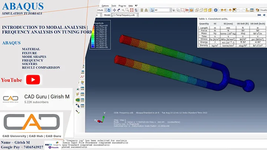
Task: Click the 'MODE SHAPES' topic text
Action: point(34,57)
